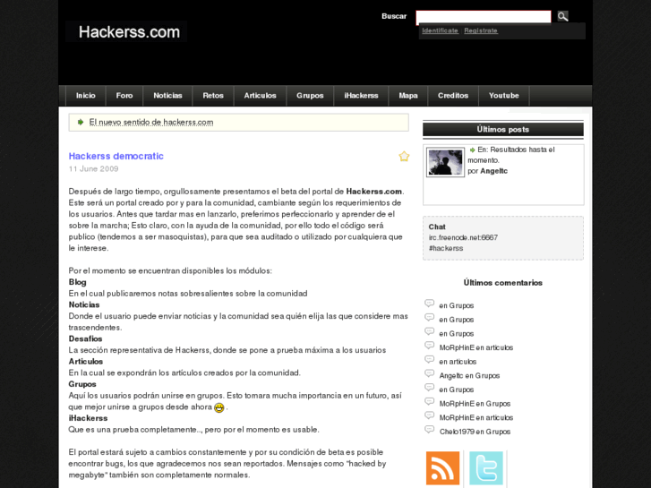Open the Grupos menu item
The height and width of the screenshot is (488, 651).
[310, 96]
